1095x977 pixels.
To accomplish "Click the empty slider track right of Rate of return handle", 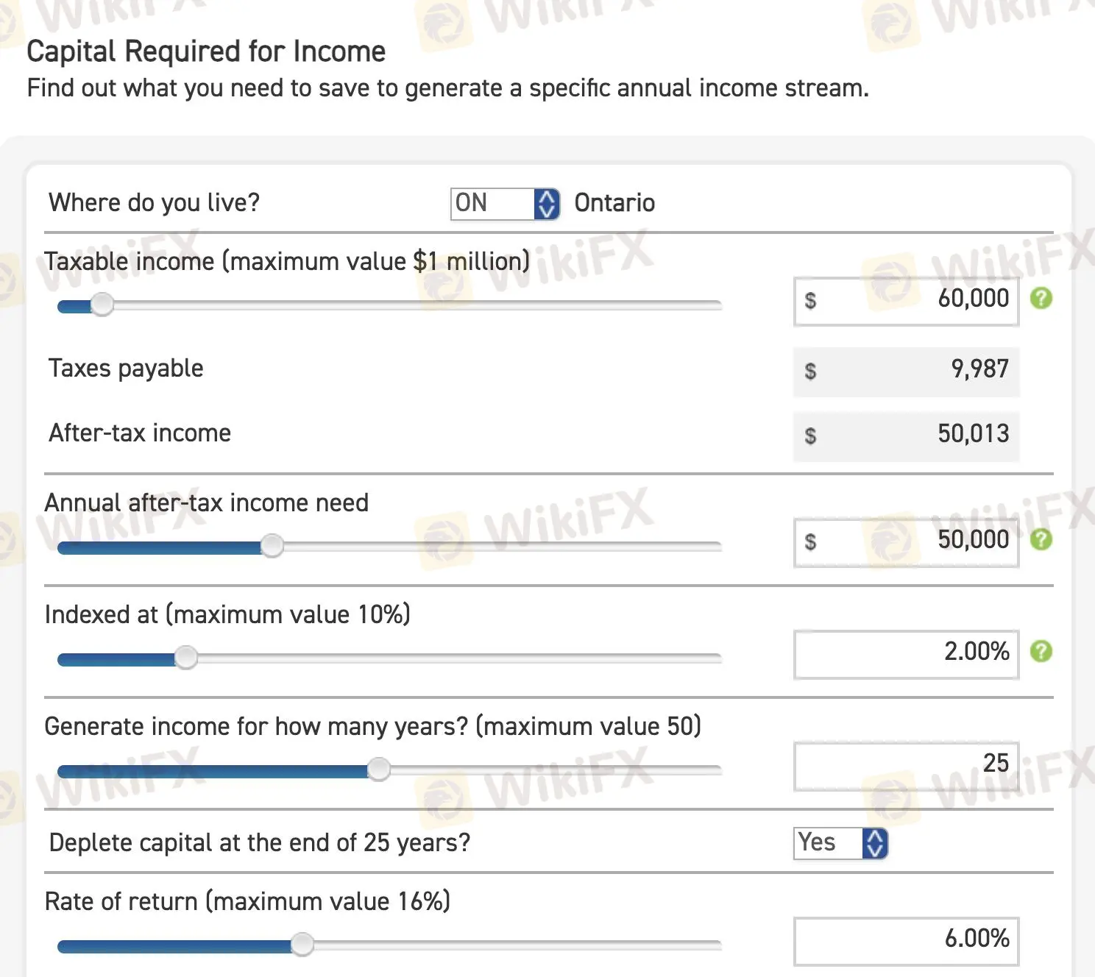I will (x=515, y=945).
